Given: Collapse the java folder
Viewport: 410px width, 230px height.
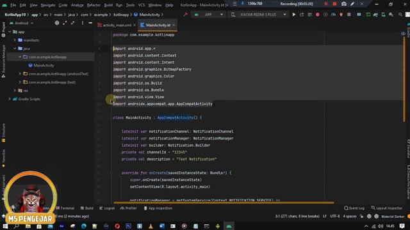Looking at the screenshot, I should click(15, 49).
